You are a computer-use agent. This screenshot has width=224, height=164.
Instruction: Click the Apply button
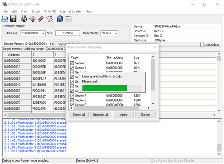click(x=124, y=115)
